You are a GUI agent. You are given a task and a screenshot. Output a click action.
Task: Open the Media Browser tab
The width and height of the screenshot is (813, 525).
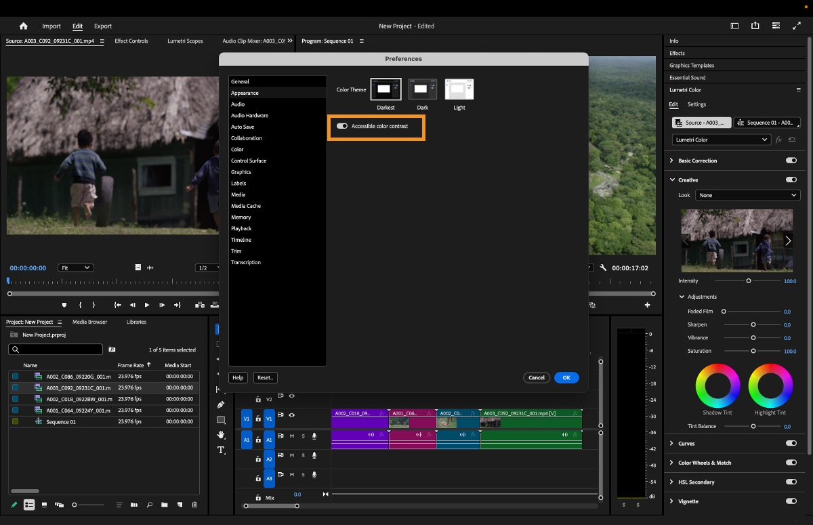[x=90, y=322]
